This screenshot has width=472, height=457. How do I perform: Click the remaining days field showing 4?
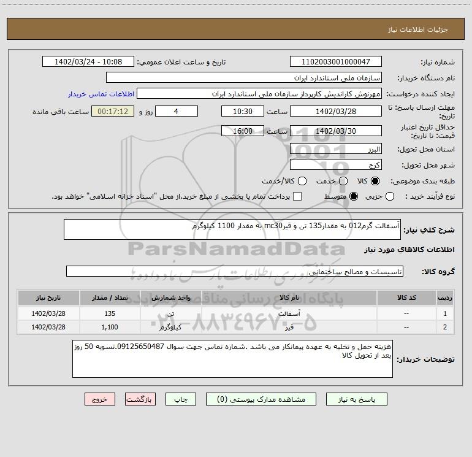(177, 111)
